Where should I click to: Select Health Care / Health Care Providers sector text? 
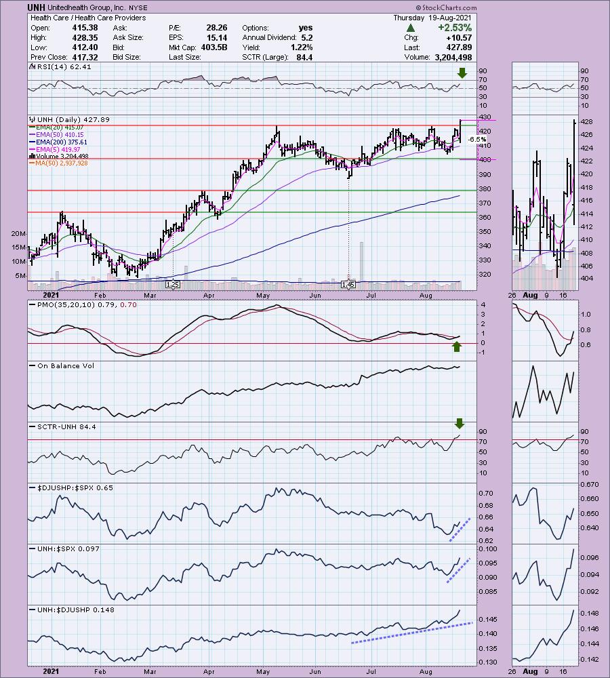(x=88, y=18)
